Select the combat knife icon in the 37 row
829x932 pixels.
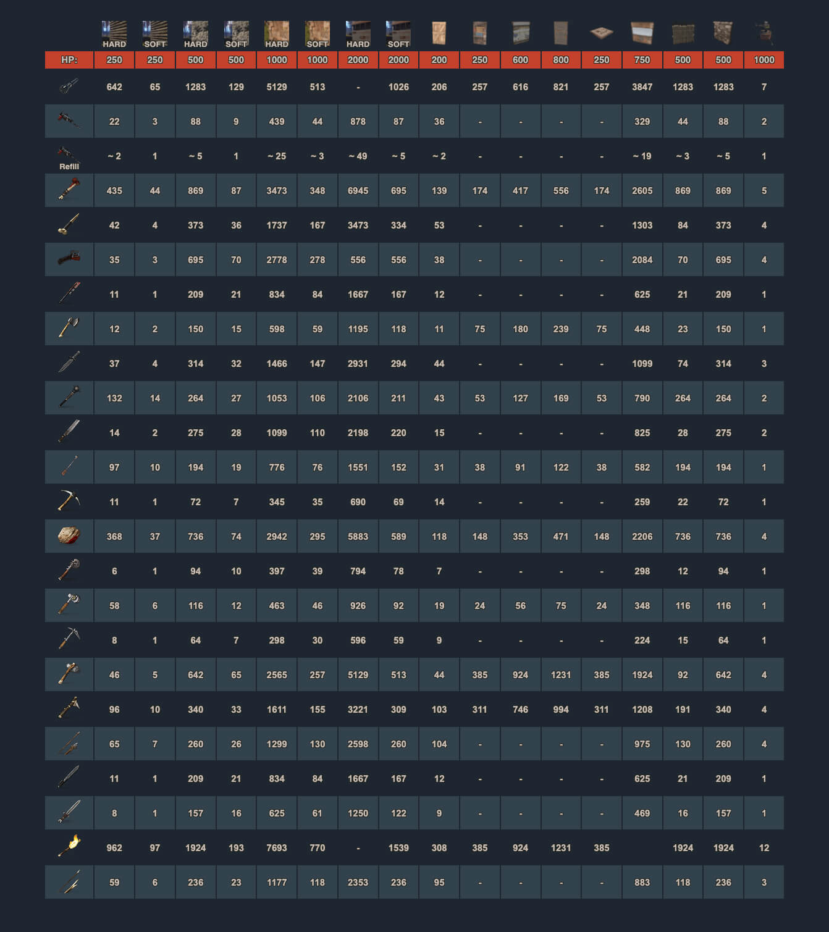pyautogui.click(x=69, y=362)
